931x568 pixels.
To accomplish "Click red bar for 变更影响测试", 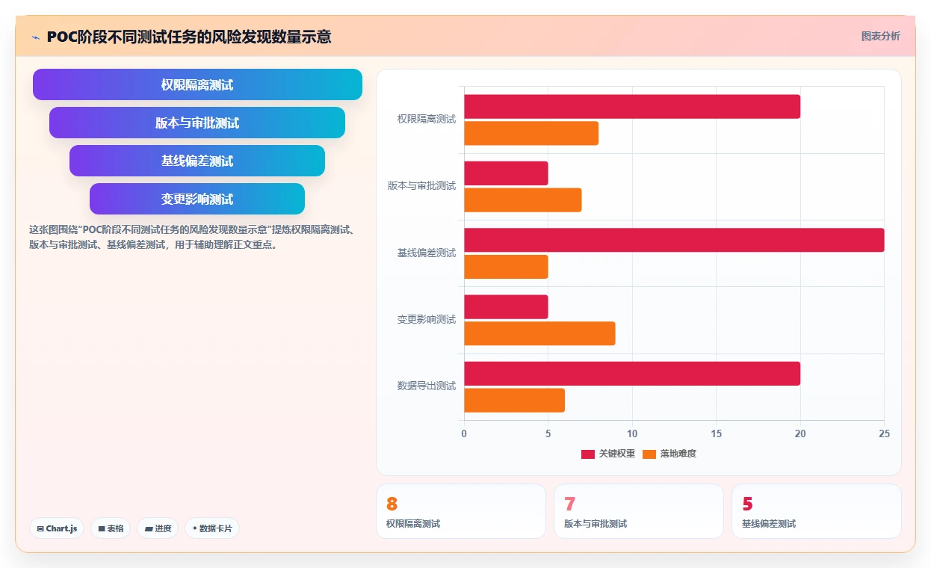I will click(x=506, y=307).
